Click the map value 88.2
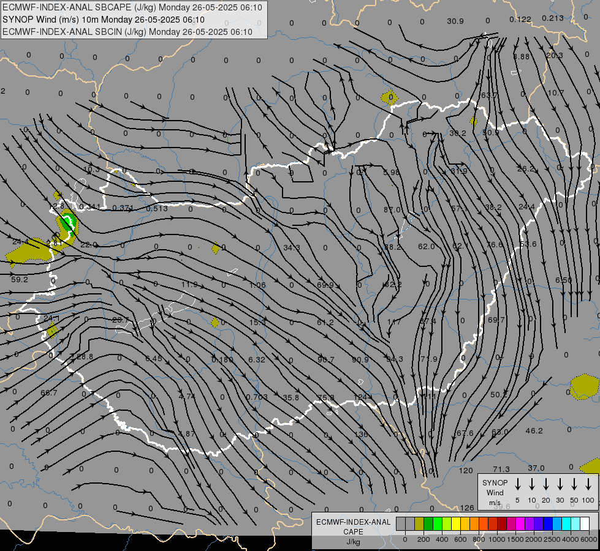The image size is (600, 551). tap(393, 247)
